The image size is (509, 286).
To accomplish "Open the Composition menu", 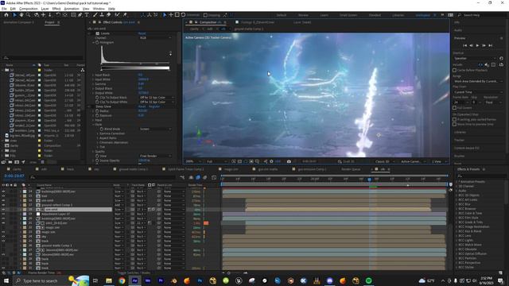I will click(x=29, y=9).
